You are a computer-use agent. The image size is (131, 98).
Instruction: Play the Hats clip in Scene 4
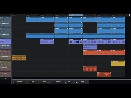(67, 23)
